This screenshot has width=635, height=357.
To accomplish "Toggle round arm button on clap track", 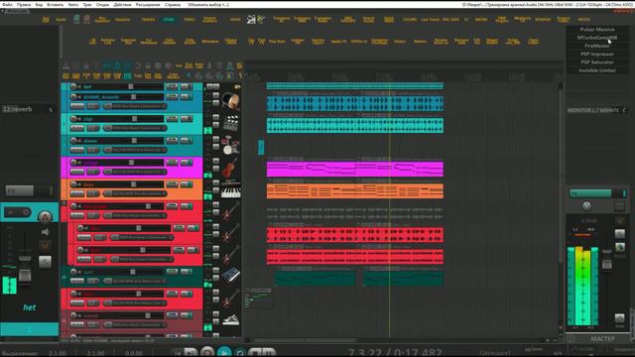I will pyautogui.click(x=73, y=119).
